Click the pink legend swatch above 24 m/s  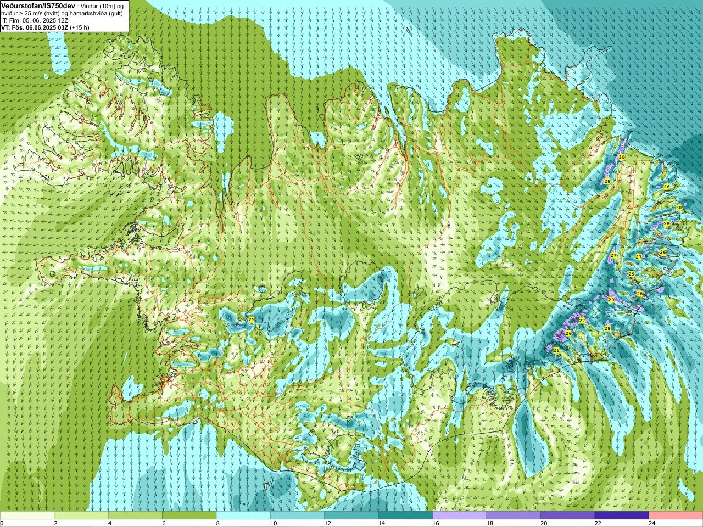[676, 515]
